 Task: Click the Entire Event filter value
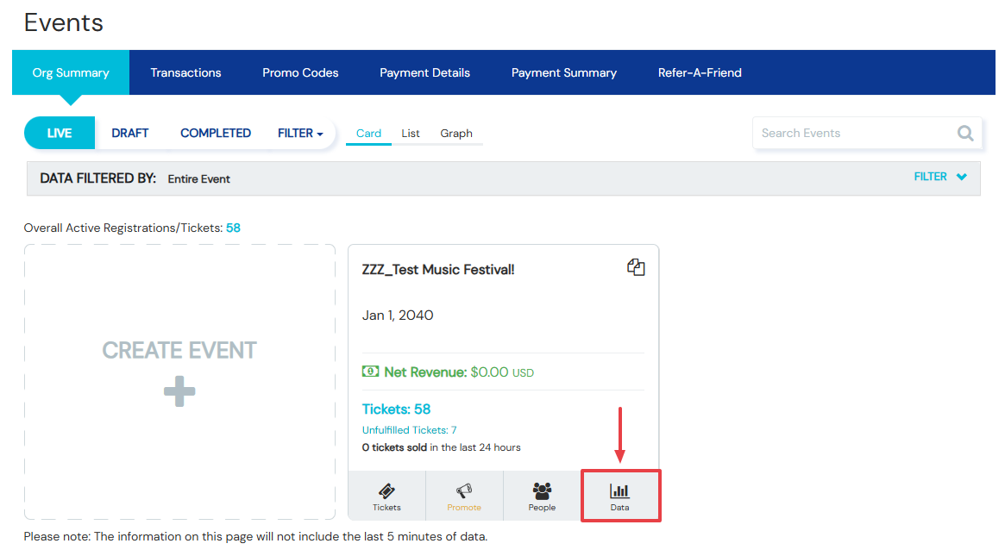[198, 179]
